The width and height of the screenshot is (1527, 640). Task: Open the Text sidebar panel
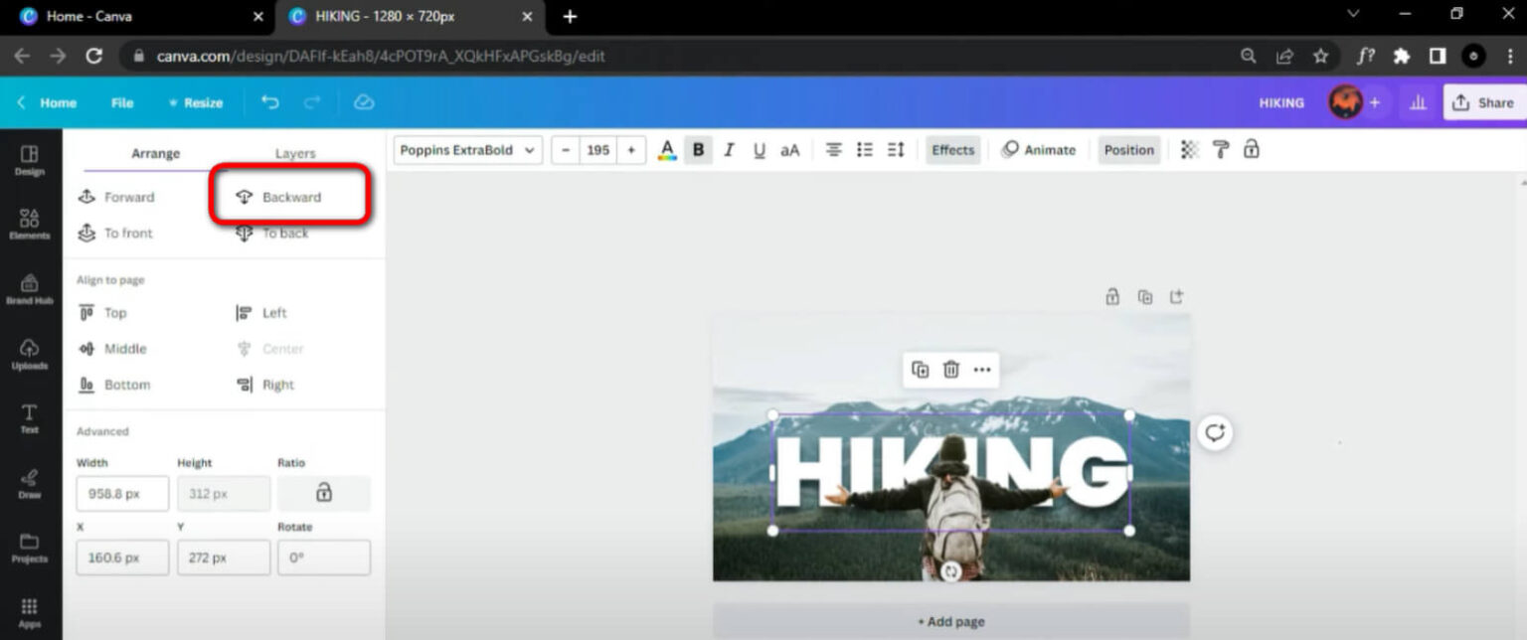click(x=30, y=418)
